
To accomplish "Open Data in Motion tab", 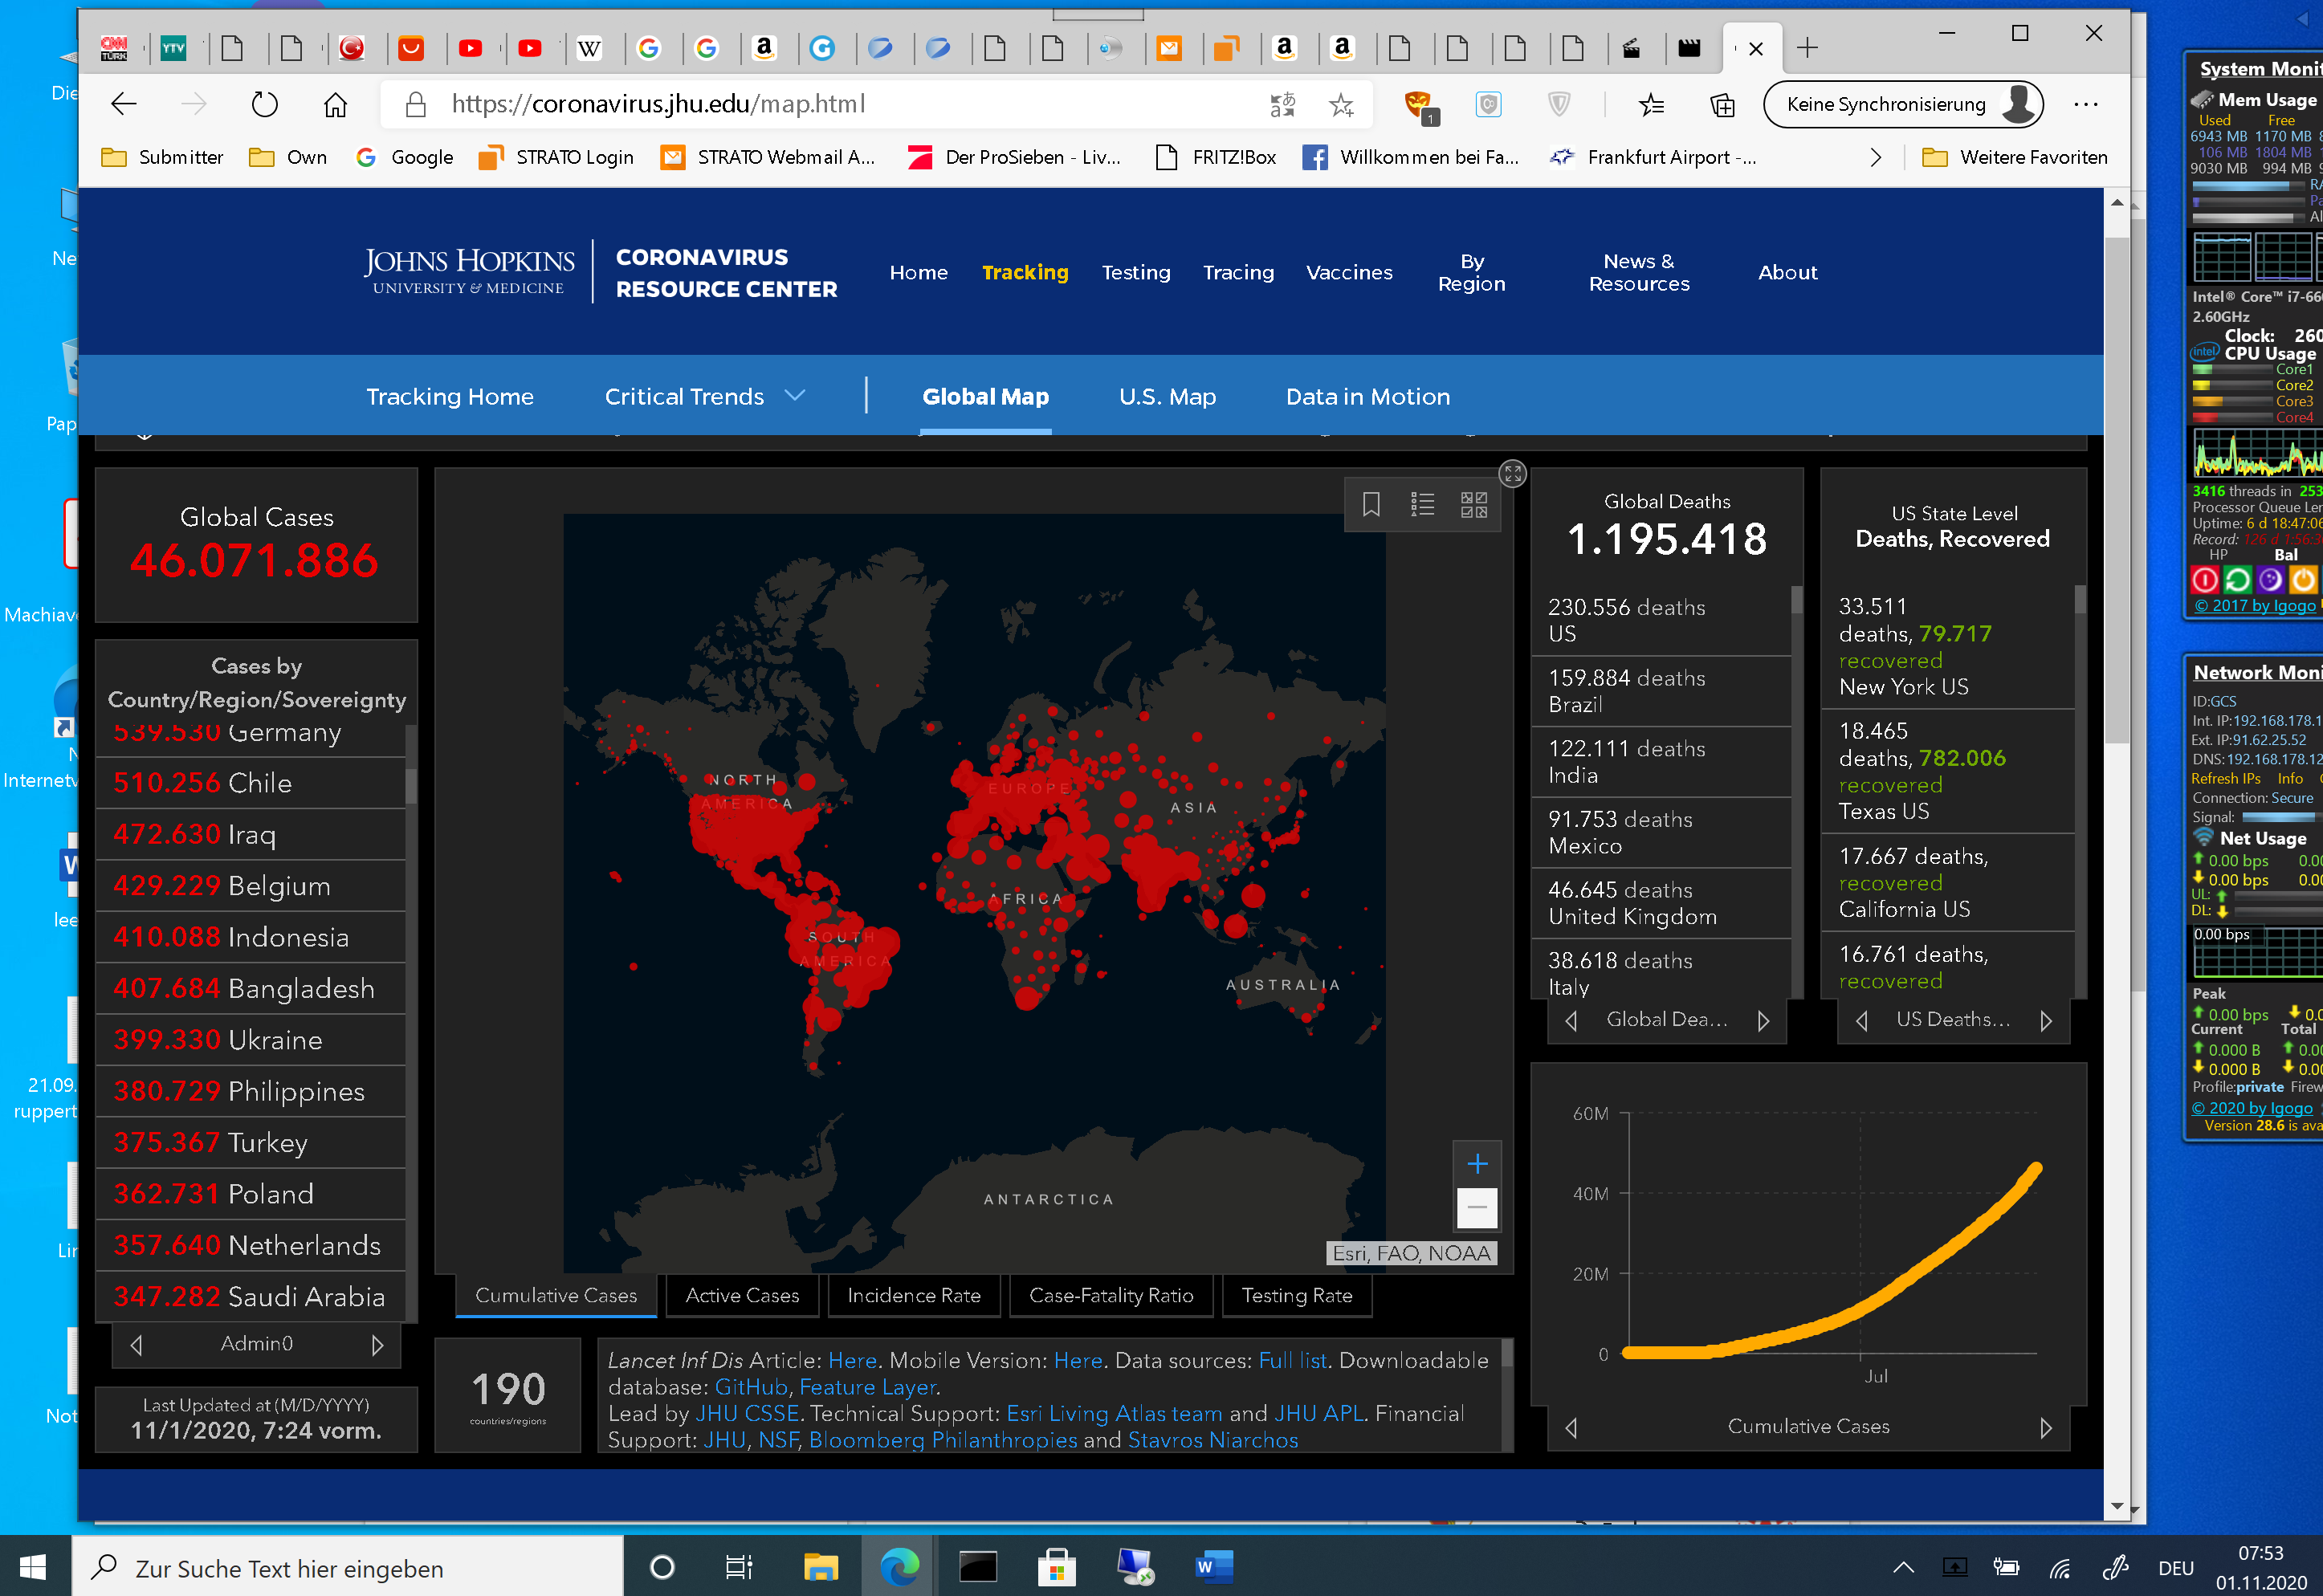I will point(1367,397).
